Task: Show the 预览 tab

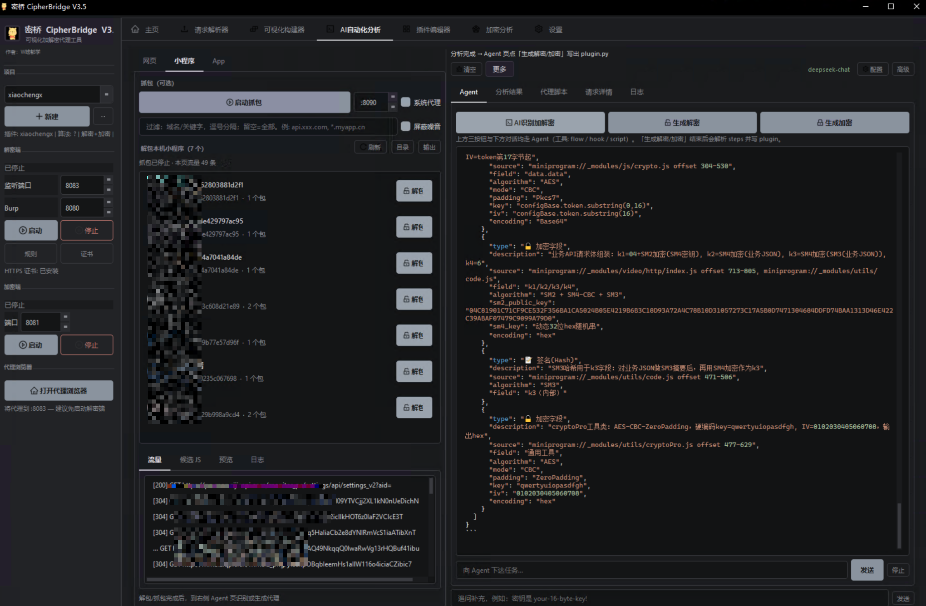Action: (226, 459)
